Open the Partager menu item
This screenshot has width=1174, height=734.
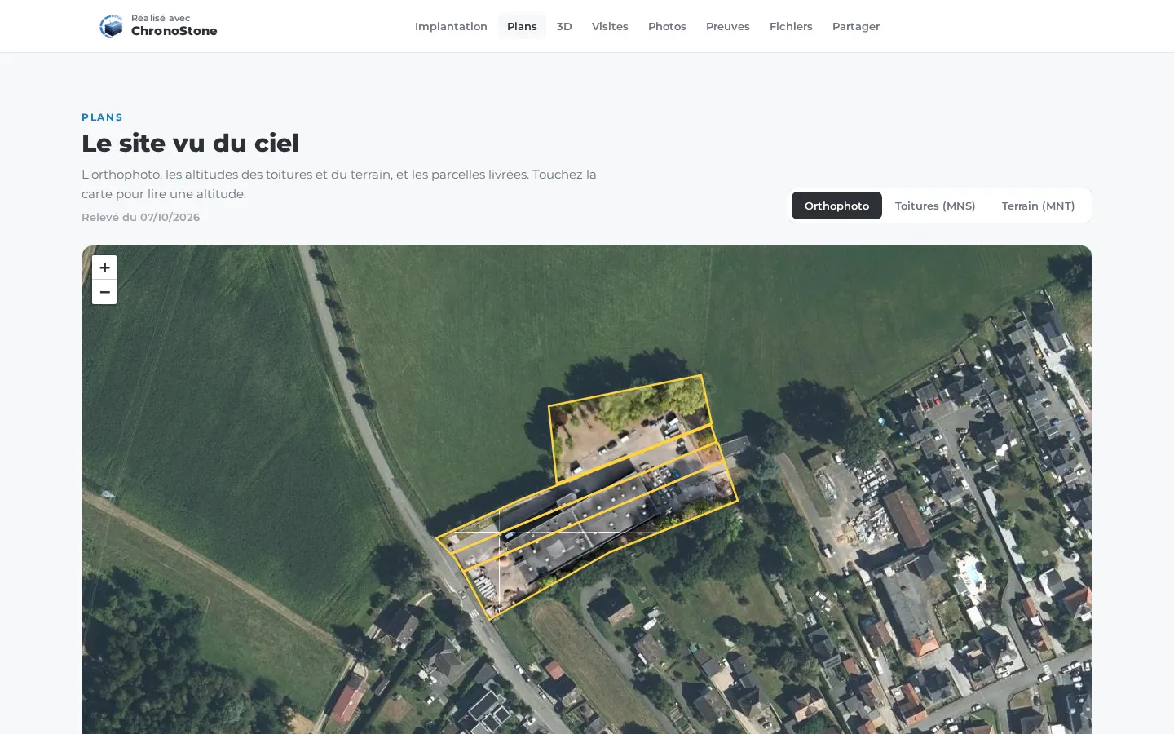[x=856, y=26]
